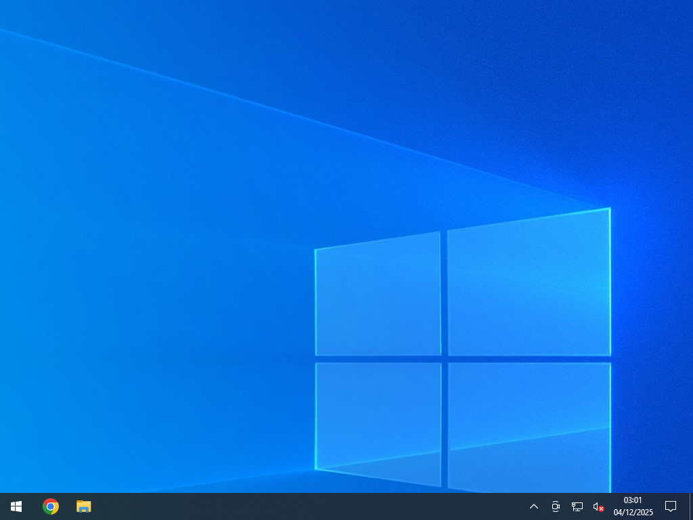Viewport: 693px width, 520px height.
Task: Click the 04/12/2025 date in taskbar
Action: pos(633,513)
